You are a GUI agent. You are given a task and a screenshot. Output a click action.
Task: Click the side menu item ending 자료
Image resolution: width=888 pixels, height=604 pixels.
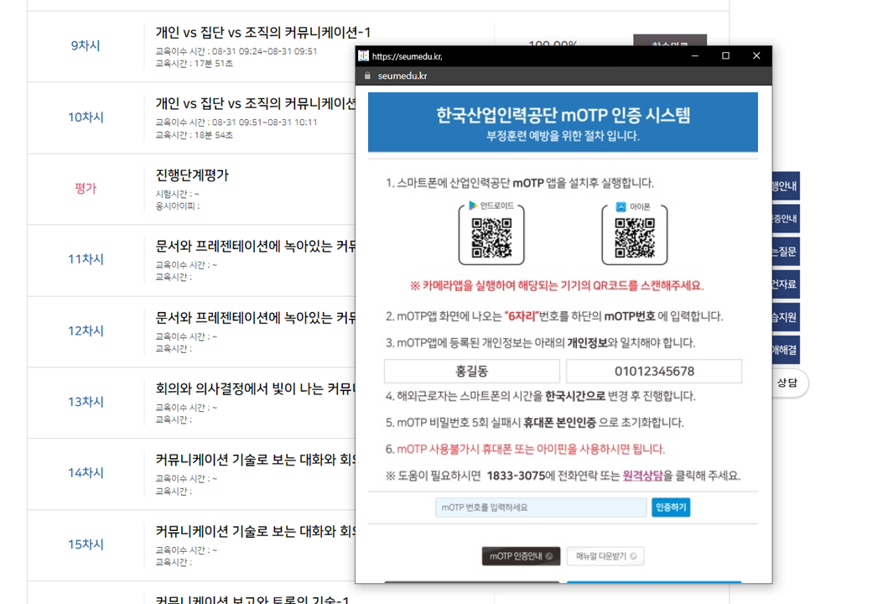tap(786, 284)
